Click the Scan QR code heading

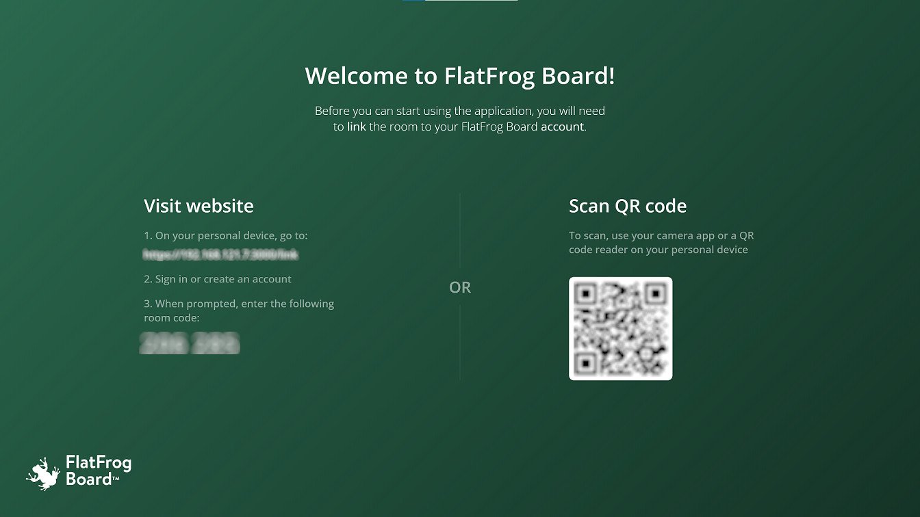pyautogui.click(x=628, y=206)
